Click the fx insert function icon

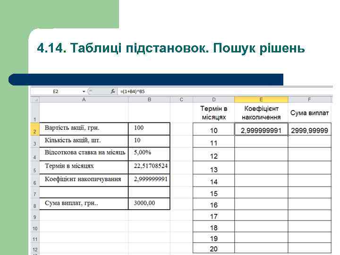pyautogui.click(x=113, y=91)
